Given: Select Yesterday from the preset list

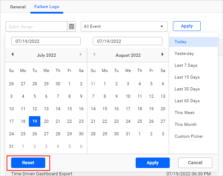Looking at the screenshot, I should pyautogui.click(x=184, y=54).
